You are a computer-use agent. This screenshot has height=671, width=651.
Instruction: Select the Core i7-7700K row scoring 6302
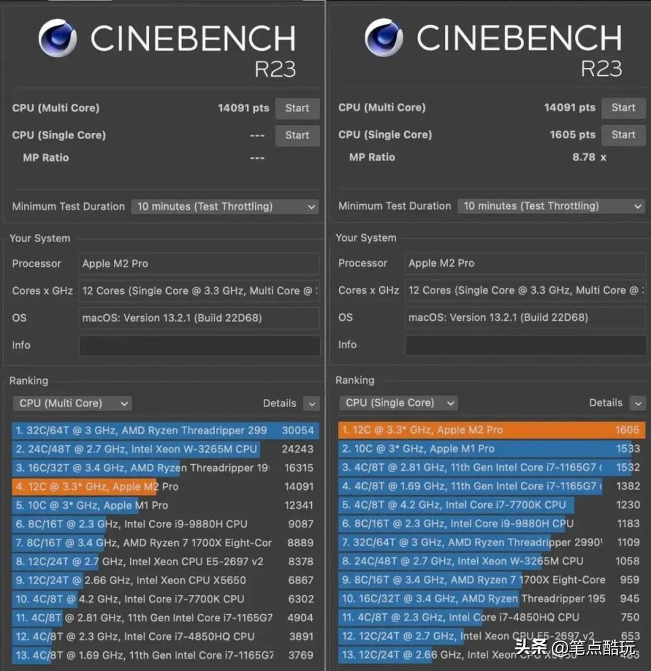click(165, 599)
